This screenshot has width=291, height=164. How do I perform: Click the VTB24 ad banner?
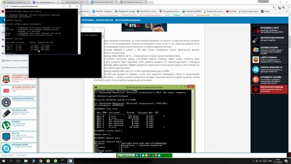click(144, 27)
